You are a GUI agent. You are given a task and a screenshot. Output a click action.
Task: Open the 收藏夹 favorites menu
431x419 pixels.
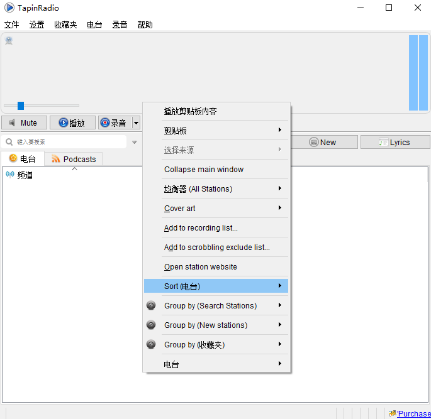click(65, 25)
